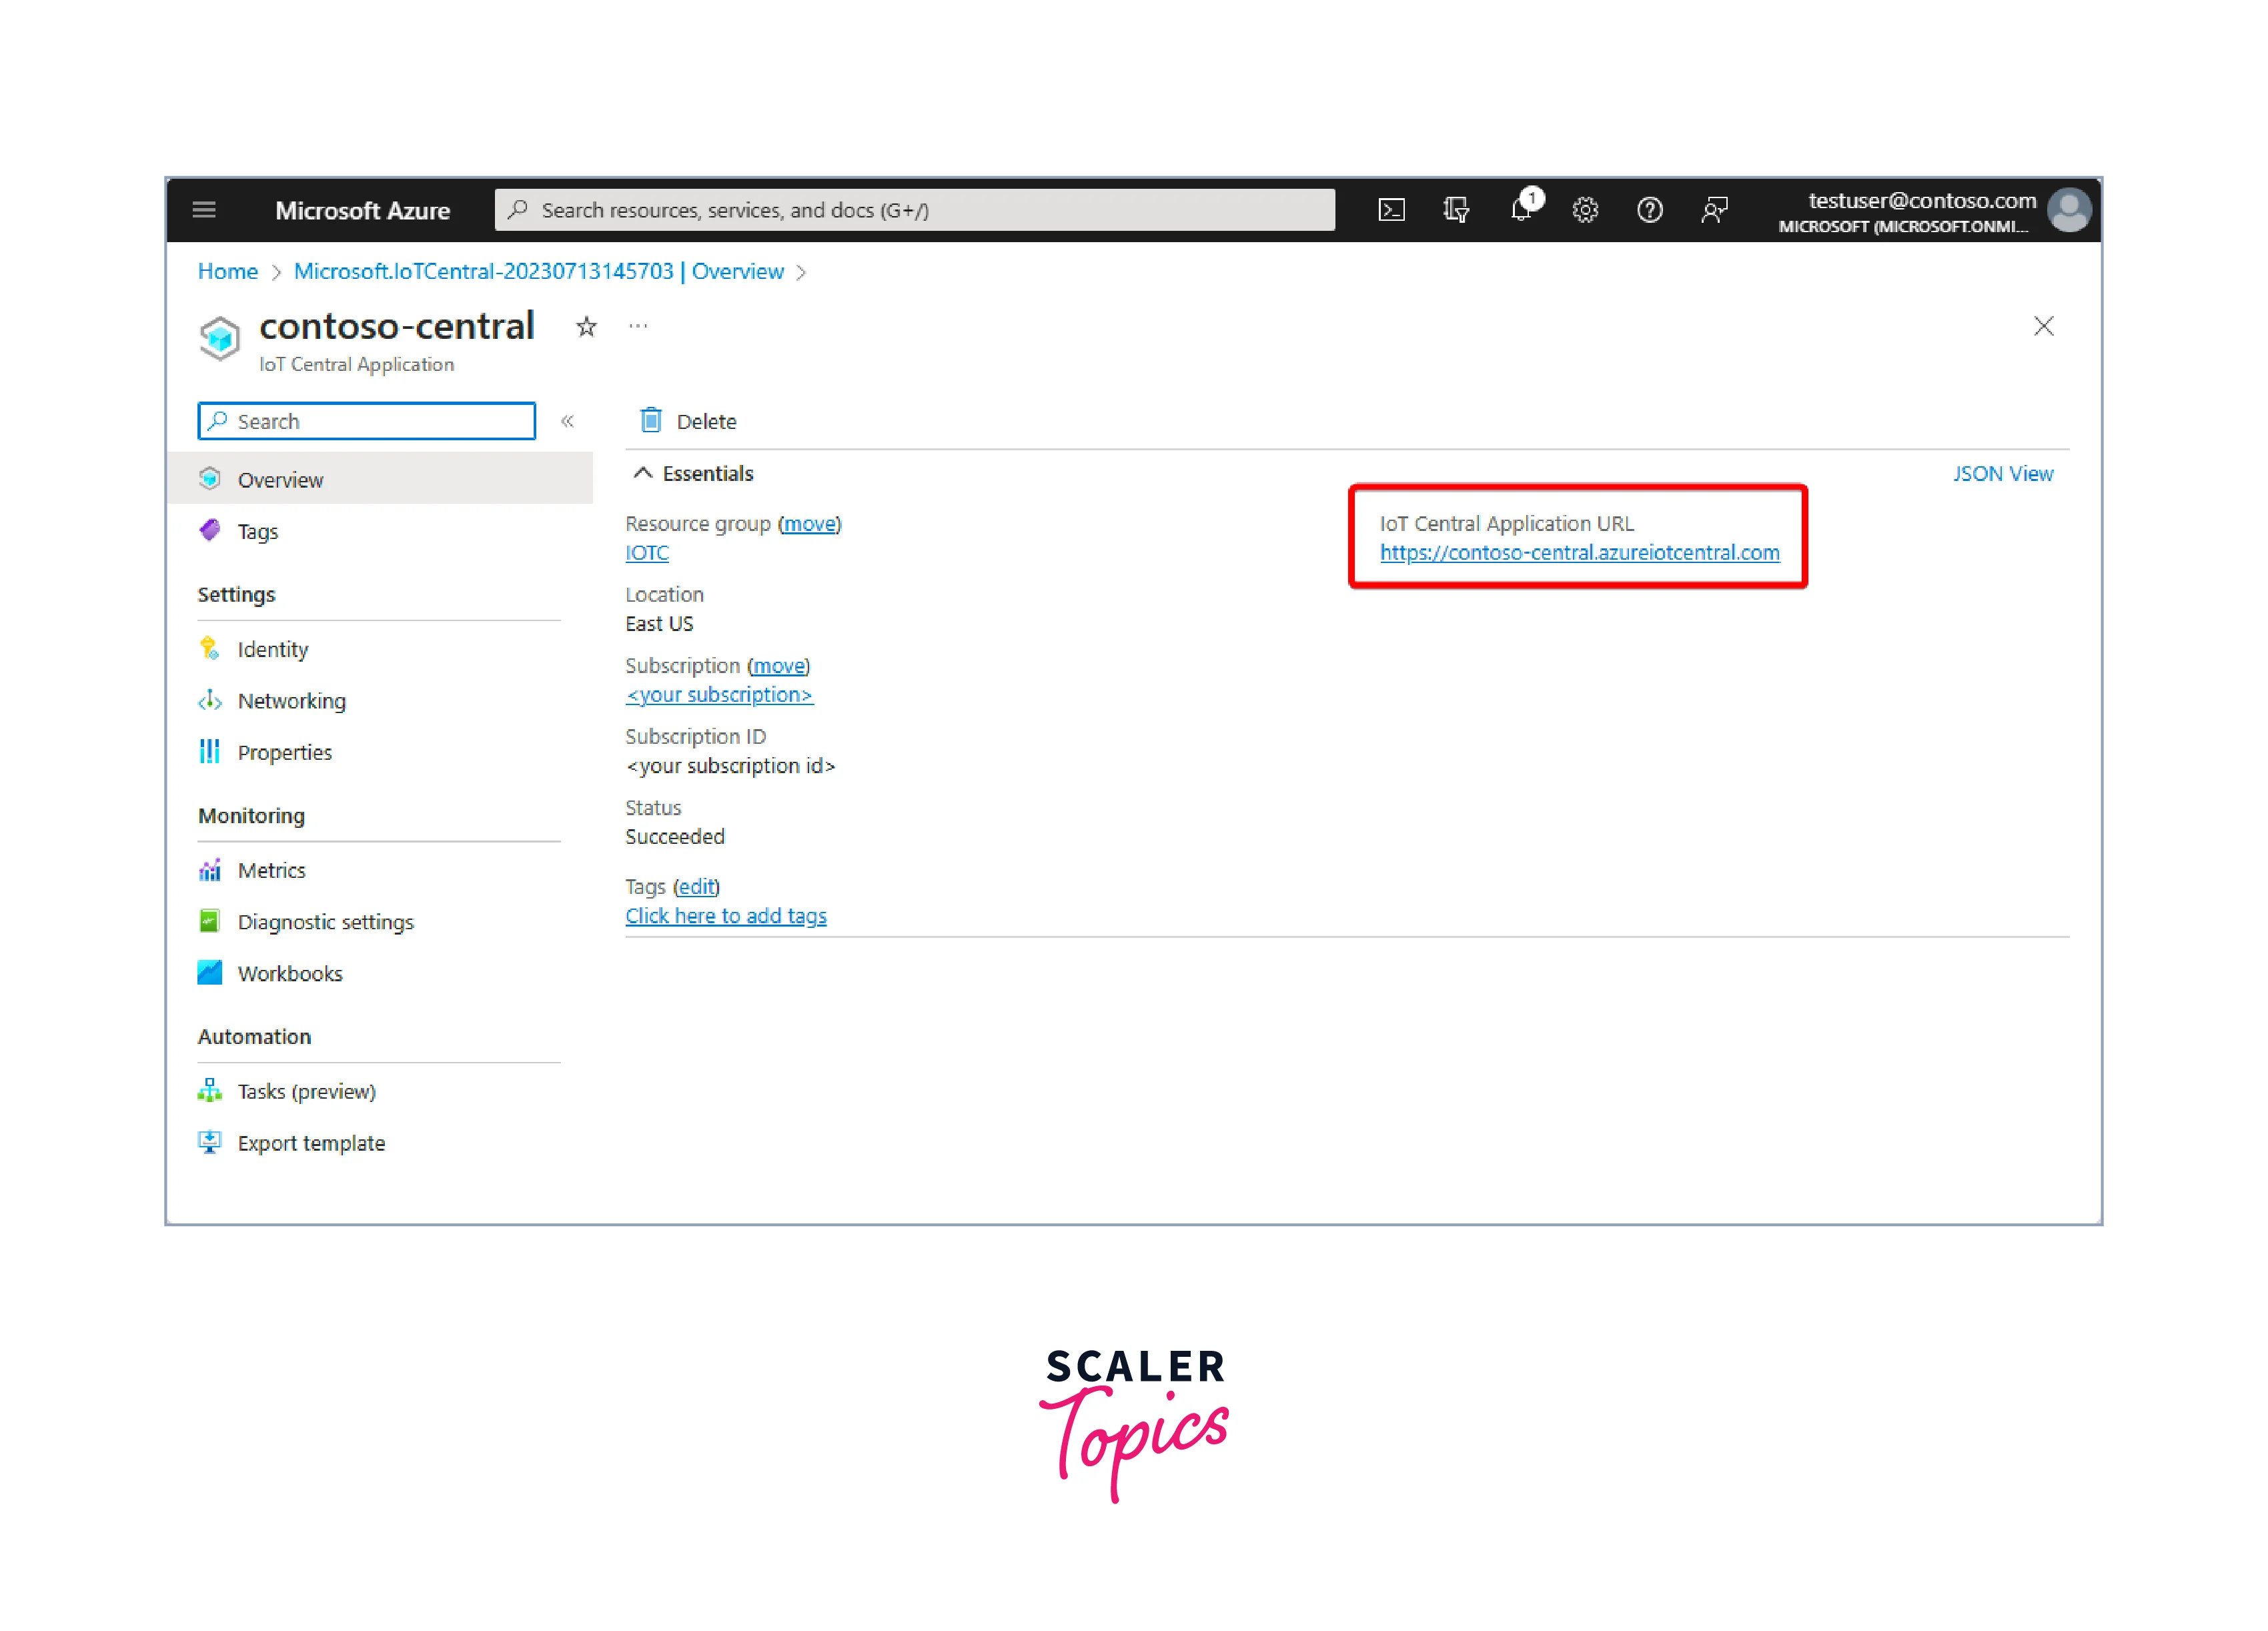
Task: Open the notifications bell
Action: point(1521,210)
